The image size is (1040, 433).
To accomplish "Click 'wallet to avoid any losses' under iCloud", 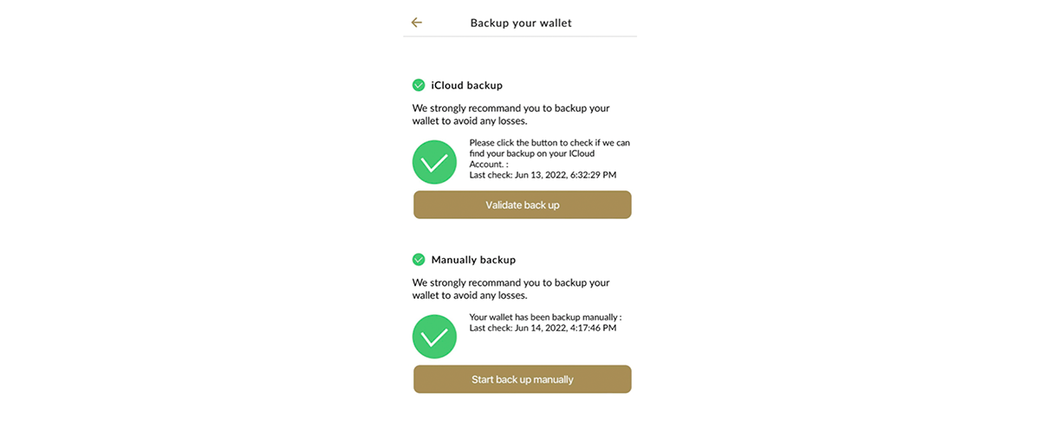I will click(469, 121).
